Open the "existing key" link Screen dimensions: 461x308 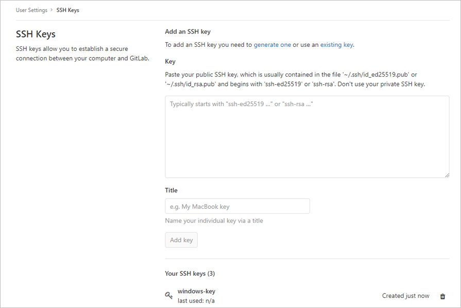[x=337, y=45]
